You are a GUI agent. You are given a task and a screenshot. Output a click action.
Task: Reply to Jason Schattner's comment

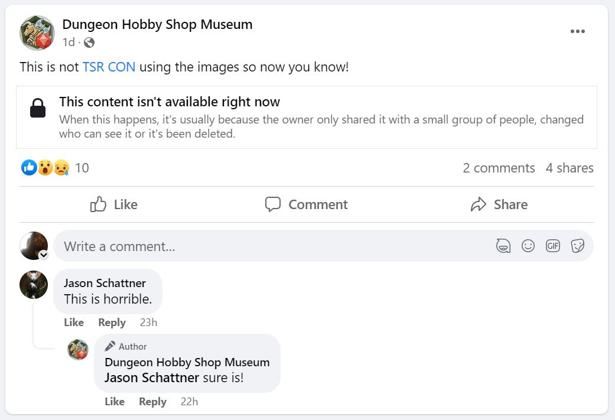(112, 322)
